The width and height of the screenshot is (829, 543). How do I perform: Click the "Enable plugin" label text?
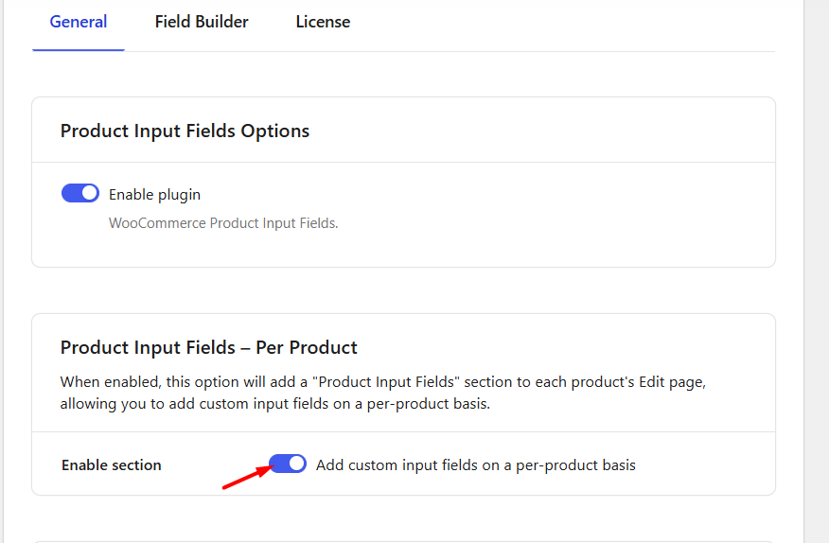pos(154,195)
